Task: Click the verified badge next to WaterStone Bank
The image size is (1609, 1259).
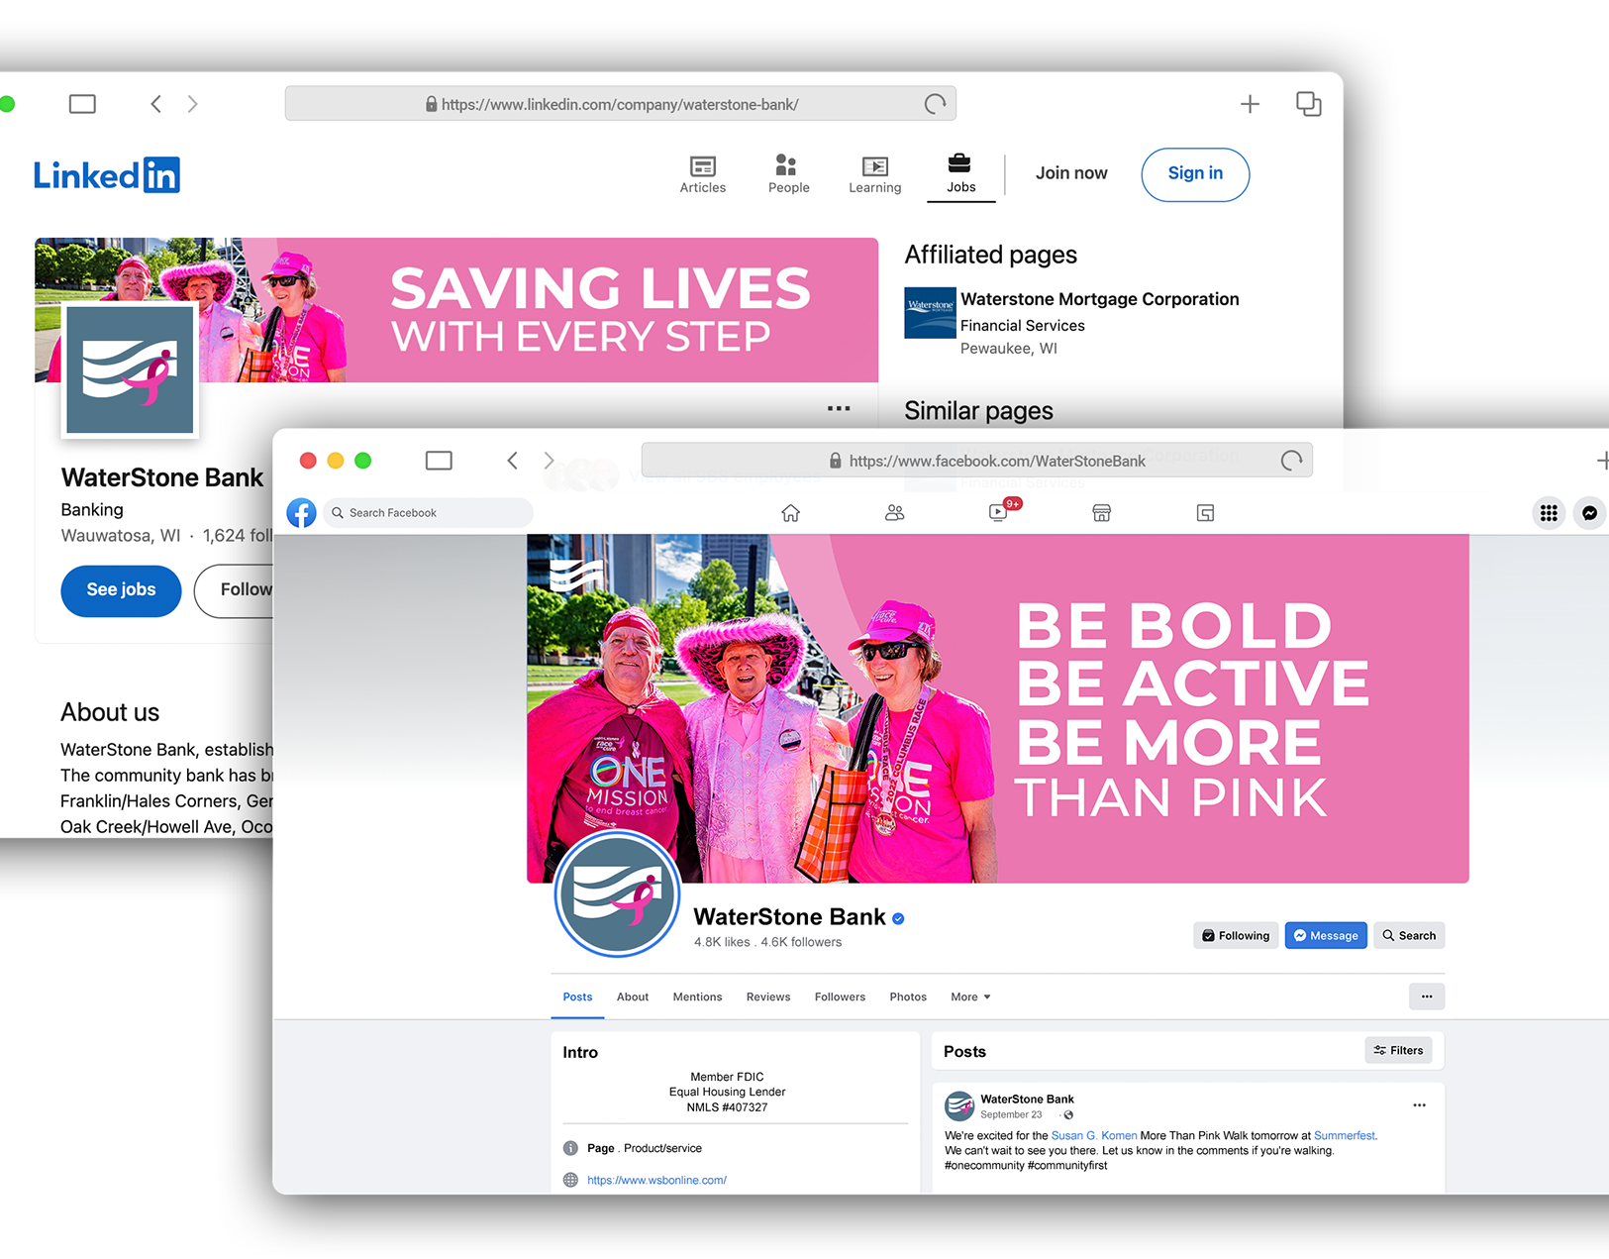Action: tap(898, 918)
